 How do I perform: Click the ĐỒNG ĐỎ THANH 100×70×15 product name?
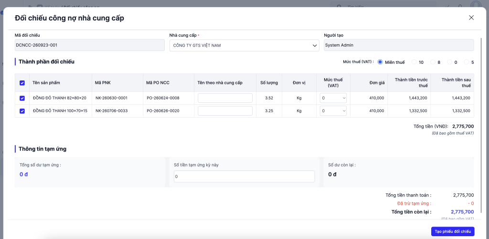[x=60, y=110]
